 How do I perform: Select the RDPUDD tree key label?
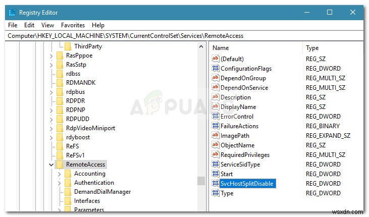(x=77, y=119)
